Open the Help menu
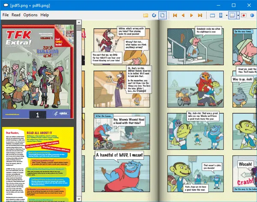 click(45, 15)
